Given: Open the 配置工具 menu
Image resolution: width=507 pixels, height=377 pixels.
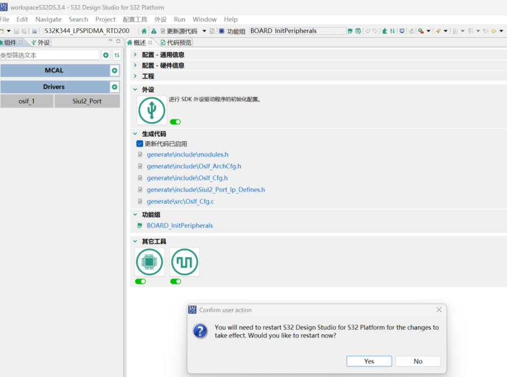Looking at the screenshot, I should [135, 19].
